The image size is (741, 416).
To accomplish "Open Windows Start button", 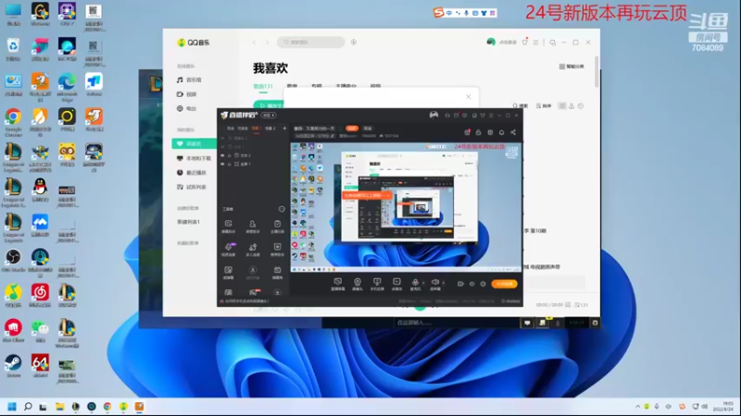I will [12, 407].
